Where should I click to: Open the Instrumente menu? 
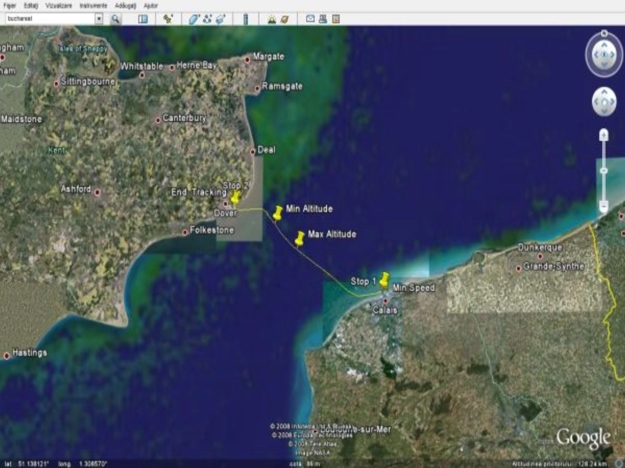point(93,5)
